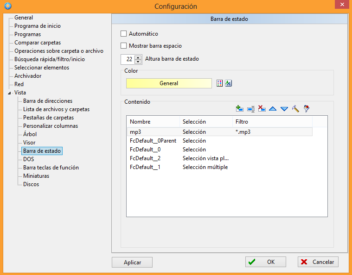Open Barra de direcciones settings

pos(48,101)
